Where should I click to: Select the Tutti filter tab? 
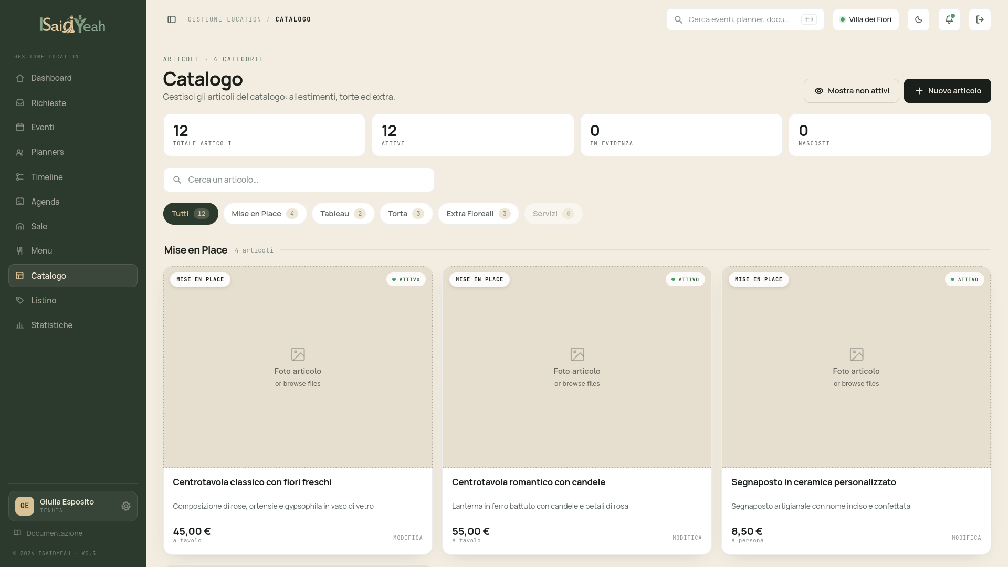pyautogui.click(x=191, y=214)
